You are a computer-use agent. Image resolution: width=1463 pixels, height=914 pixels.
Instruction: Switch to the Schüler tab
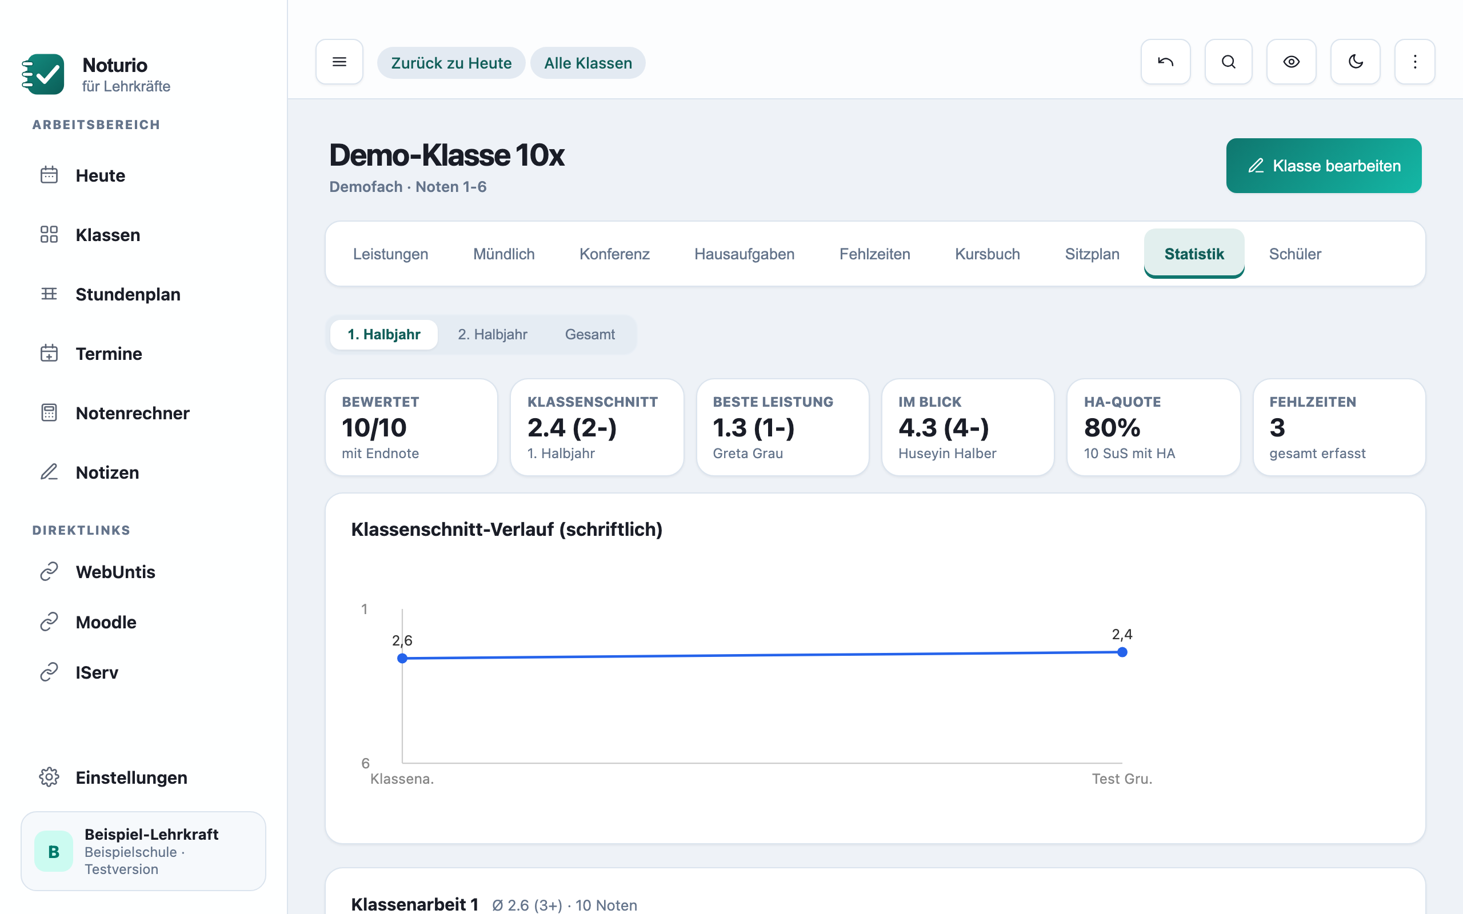1295,254
